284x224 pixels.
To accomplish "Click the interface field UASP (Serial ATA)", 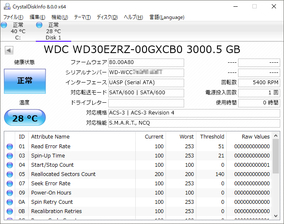I will click(x=146, y=83).
